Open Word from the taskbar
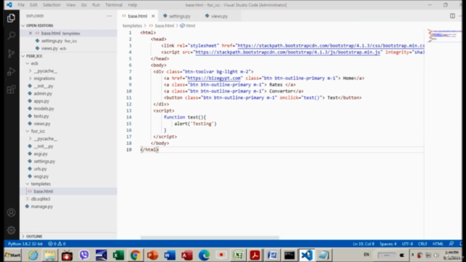Image resolution: width=466 pixels, height=262 pixels. coord(170,255)
